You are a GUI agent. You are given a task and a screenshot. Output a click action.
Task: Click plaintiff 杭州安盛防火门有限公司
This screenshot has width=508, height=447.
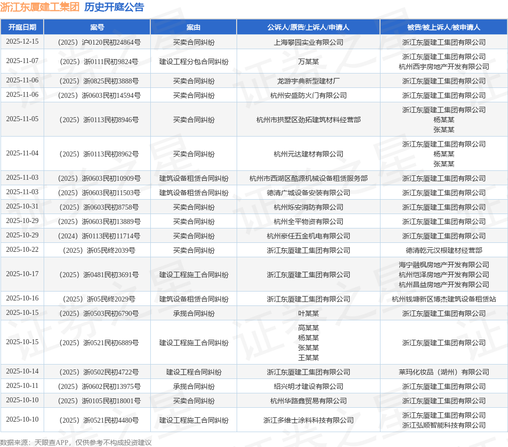309,95
